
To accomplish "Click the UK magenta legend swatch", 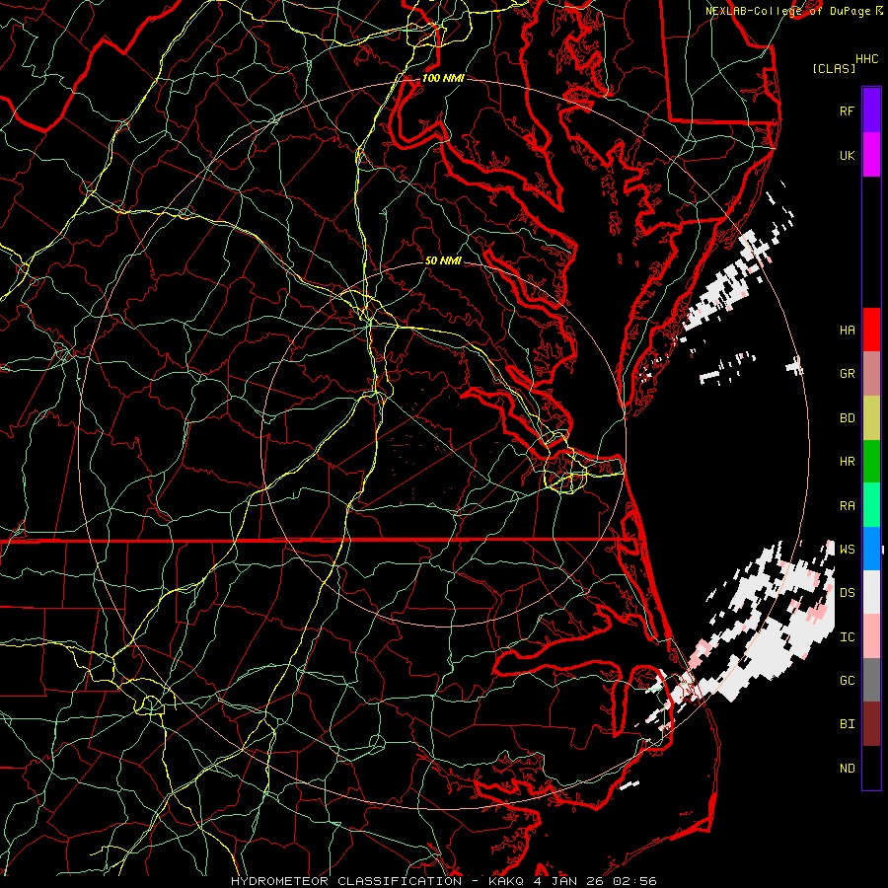I will coord(871,154).
